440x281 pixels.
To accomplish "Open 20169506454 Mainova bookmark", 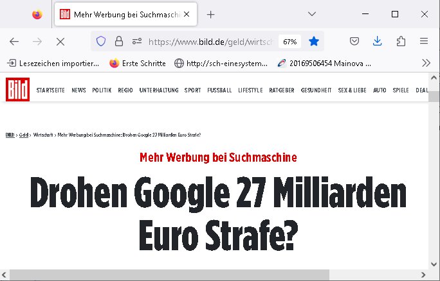I will [324, 64].
